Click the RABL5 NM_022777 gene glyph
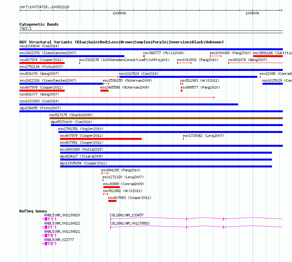292x262 pixels. [x=49, y=244]
